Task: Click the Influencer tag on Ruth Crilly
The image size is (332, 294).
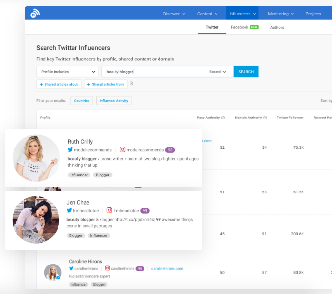Action: (x=79, y=175)
